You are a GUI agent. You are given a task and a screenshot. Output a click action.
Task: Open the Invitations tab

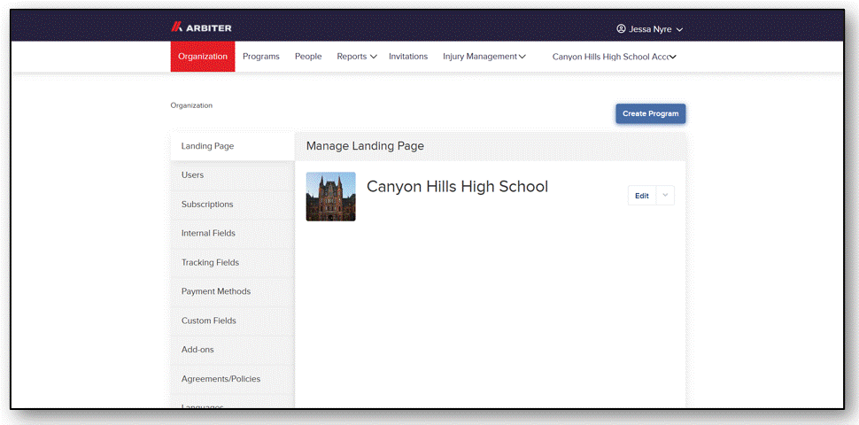pyautogui.click(x=408, y=57)
